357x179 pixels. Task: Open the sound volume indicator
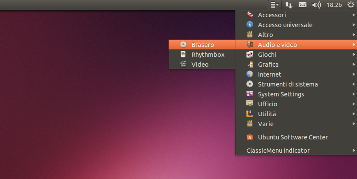point(316,5)
